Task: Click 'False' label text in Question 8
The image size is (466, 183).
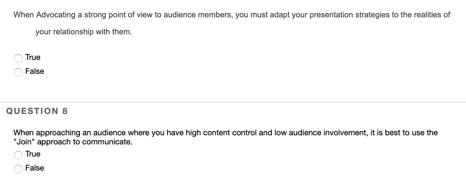Action: tap(35, 168)
